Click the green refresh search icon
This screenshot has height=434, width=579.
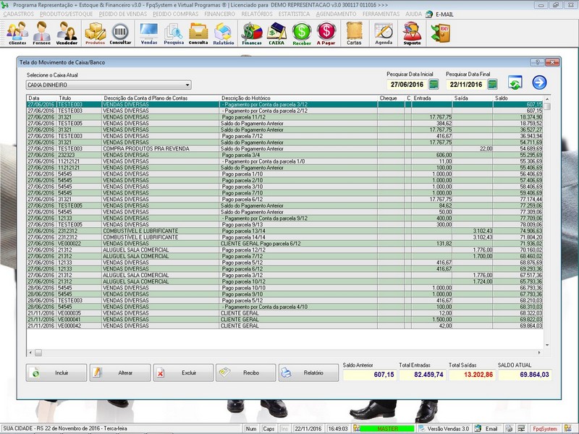515,83
